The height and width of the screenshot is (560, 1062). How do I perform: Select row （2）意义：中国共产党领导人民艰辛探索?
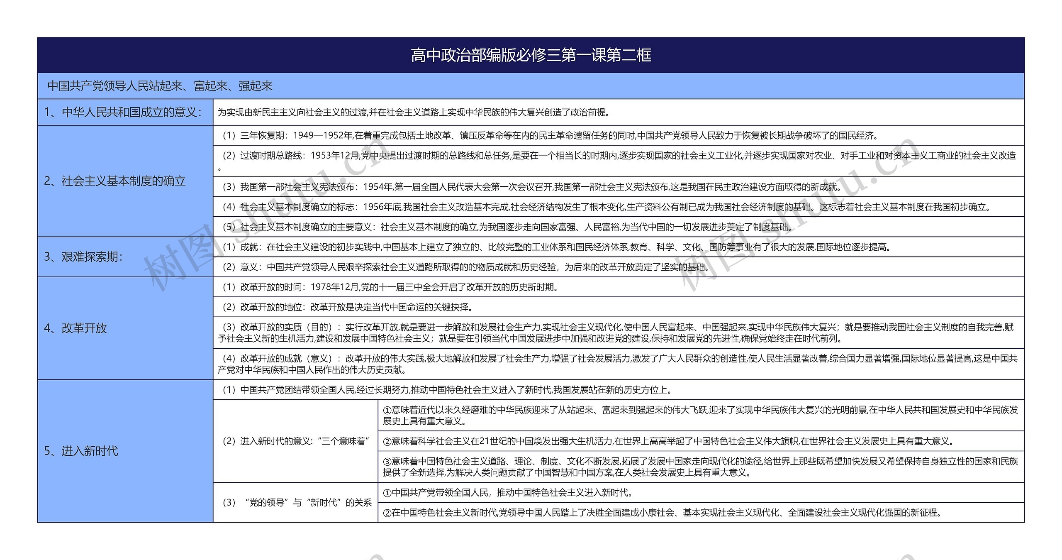click(x=619, y=267)
